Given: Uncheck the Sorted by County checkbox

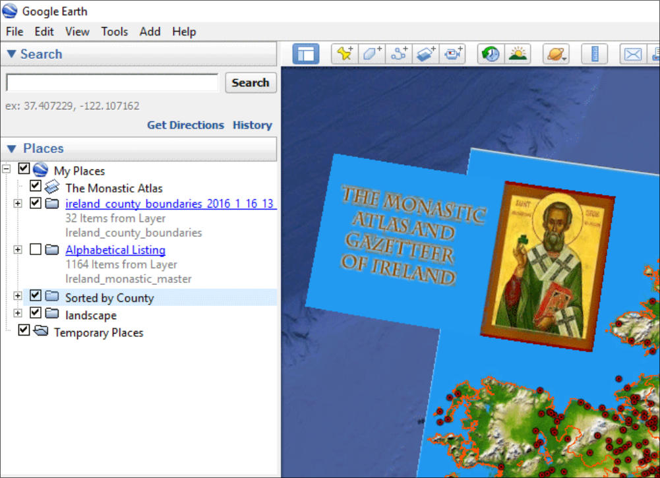Looking at the screenshot, I should coord(36,295).
